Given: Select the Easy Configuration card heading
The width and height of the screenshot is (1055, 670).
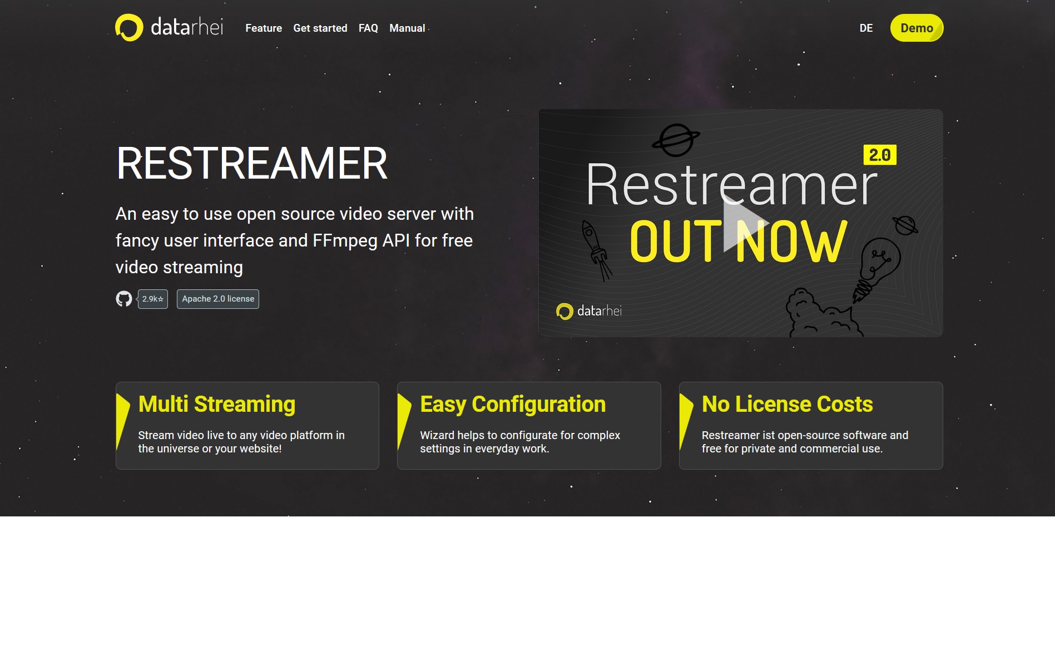Looking at the screenshot, I should [513, 404].
